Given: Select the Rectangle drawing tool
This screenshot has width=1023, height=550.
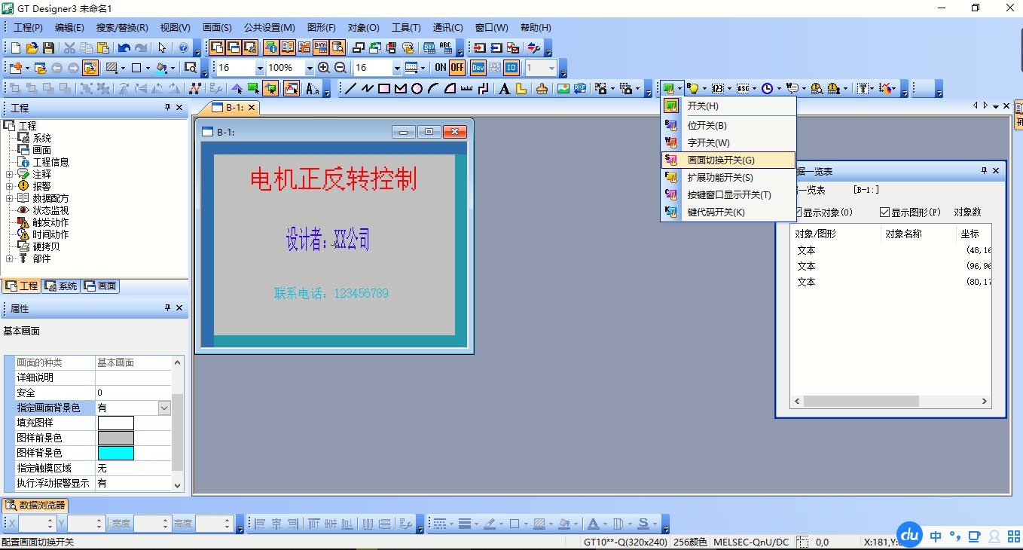Looking at the screenshot, I should pyautogui.click(x=383, y=89).
